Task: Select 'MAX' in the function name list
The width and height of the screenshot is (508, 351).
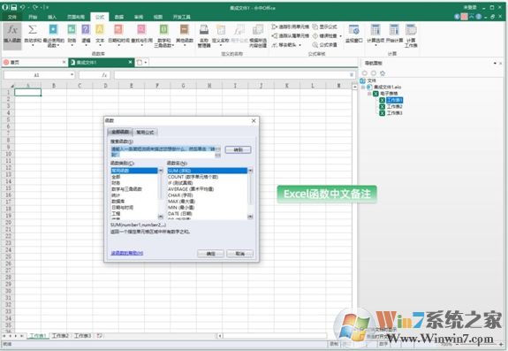Action: coord(181,202)
